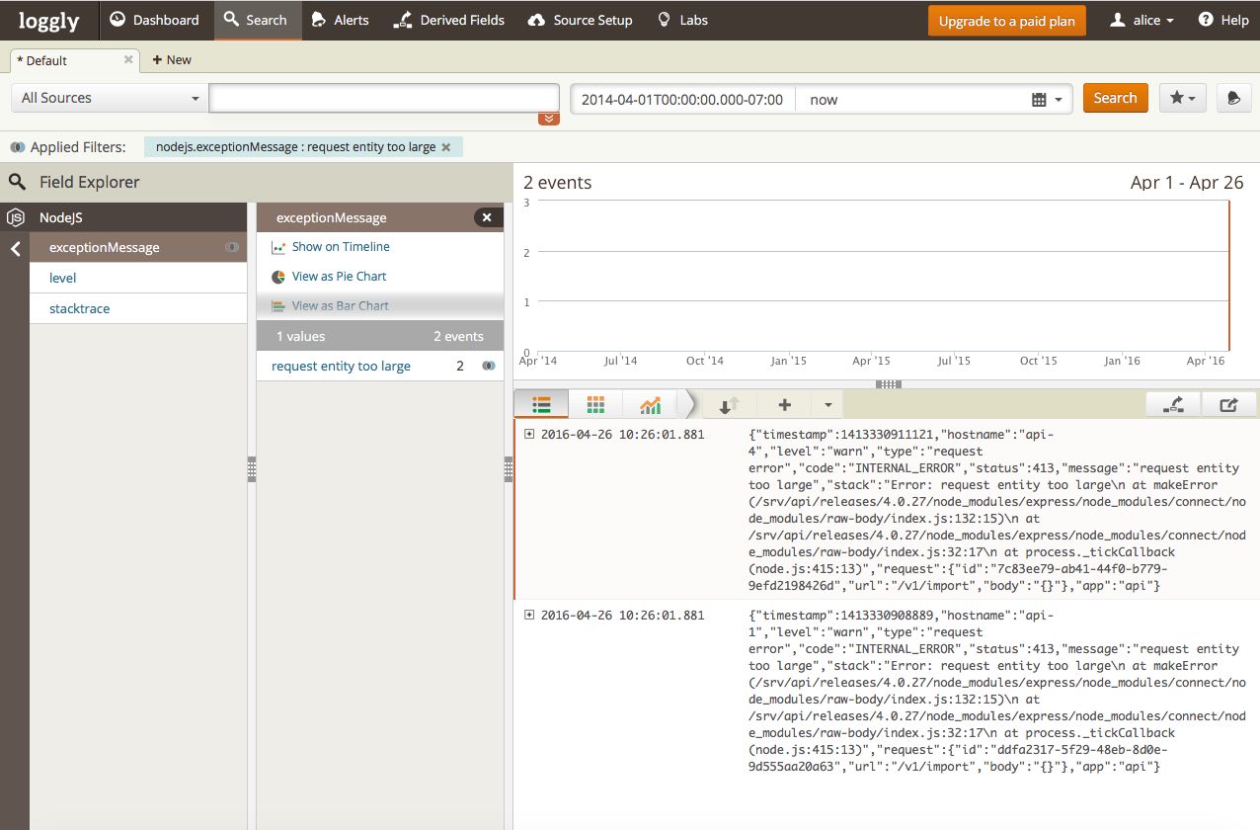1260x830 pixels.
Task: Expand the first log event at 10:26:01.881
Action: (x=529, y=435)
